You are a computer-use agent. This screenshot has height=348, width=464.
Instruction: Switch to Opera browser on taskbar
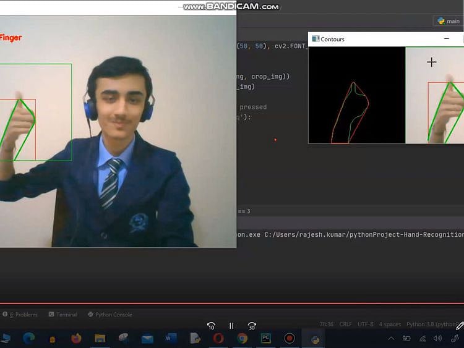coord(218,338)
